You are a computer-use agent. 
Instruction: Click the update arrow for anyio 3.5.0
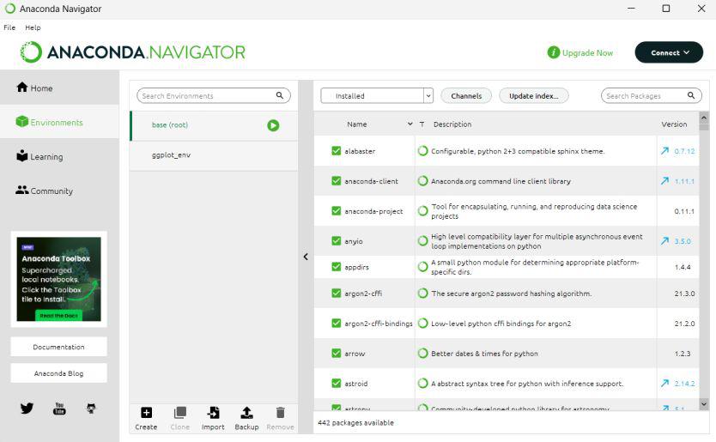[664, 240]
